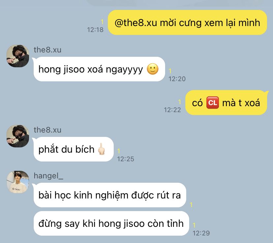Open the8.xu avatar beside phắt du bích message

pyautogui.click(x=18, y=136)
